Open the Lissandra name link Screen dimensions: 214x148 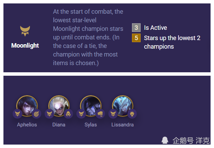tap(123, 125)
